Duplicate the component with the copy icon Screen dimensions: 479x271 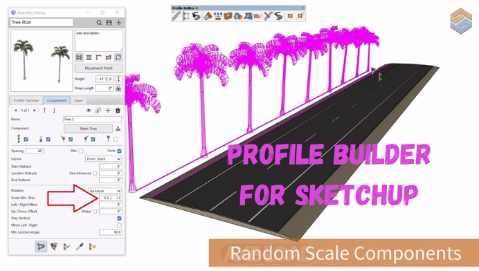(98, 111)
